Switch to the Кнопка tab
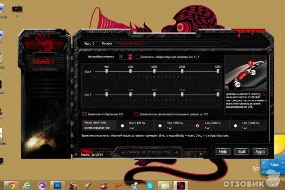 pyautogui.click(x=107, y=43)
